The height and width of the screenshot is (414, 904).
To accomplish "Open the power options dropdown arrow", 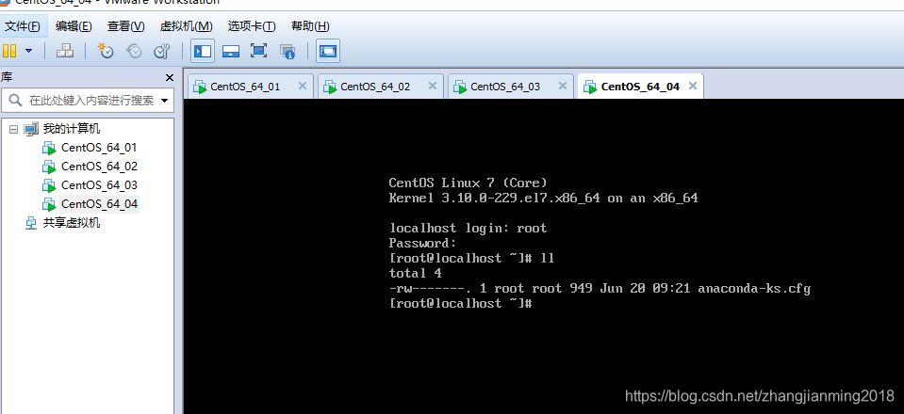I will [29, 51].
